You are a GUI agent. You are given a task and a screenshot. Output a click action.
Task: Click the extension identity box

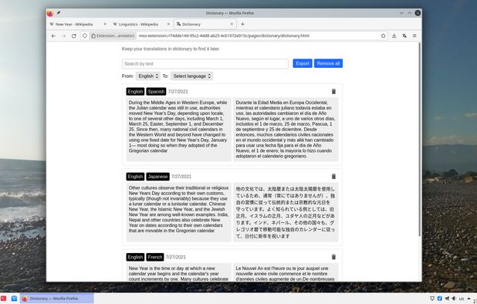[113, 35]
